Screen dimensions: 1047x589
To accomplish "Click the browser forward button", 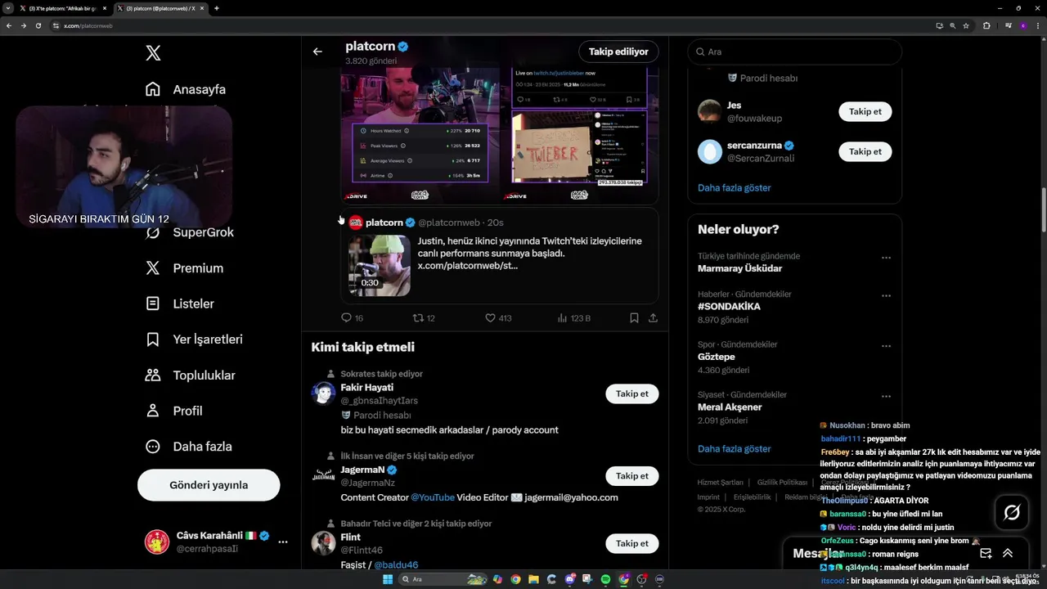I will click(24, 25).
